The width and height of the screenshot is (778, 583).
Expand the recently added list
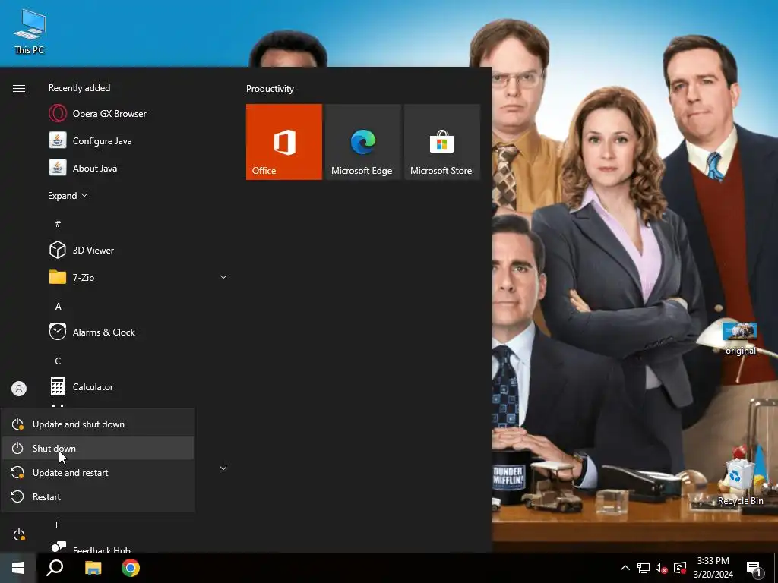pos(68,195)
